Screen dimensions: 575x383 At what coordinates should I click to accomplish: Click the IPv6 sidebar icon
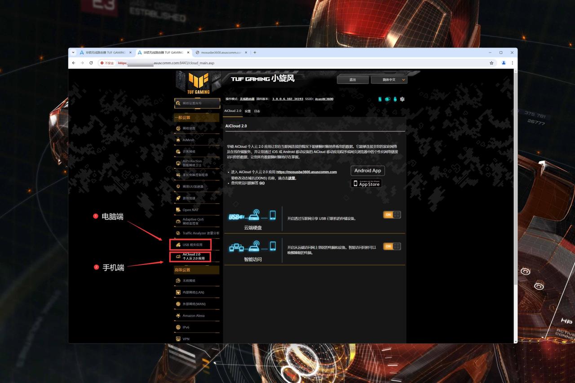pyautogui.click(x=178, y=327)
